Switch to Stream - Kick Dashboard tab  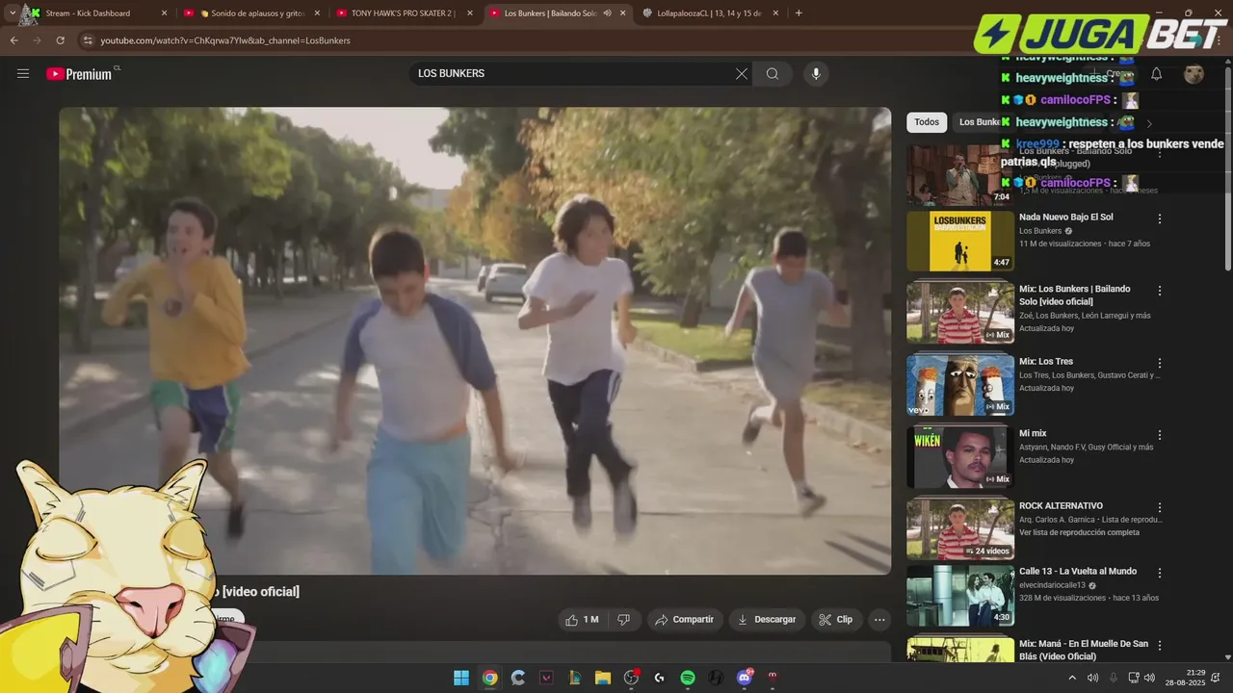tap(94, 13)
